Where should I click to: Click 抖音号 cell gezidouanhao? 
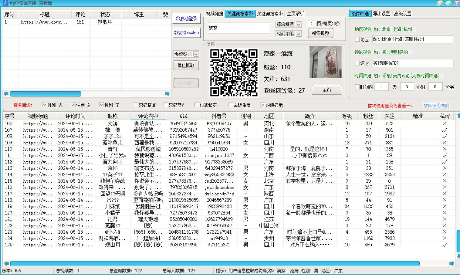click(x=219, y=187)
